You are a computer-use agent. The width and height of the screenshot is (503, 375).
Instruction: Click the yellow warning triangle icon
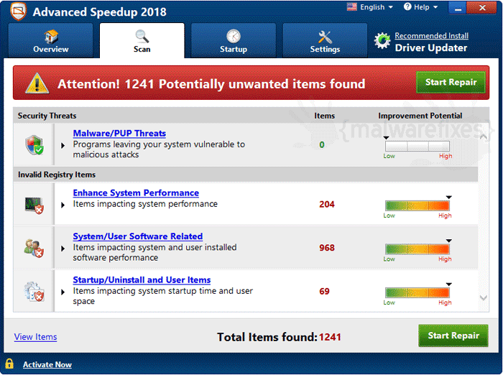37,83
